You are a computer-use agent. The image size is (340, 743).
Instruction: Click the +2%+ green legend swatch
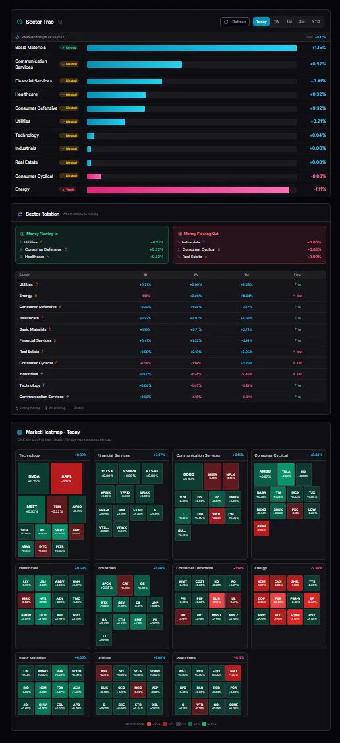205,724
